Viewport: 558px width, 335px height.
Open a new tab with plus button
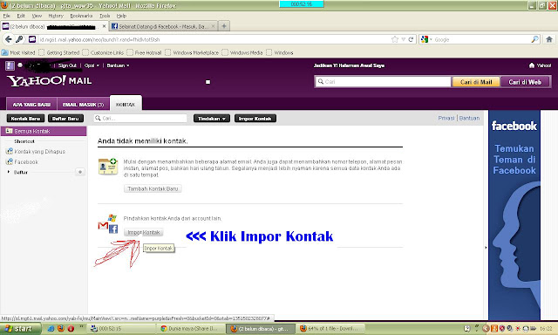pyautogui.click(x=224, y=26)
